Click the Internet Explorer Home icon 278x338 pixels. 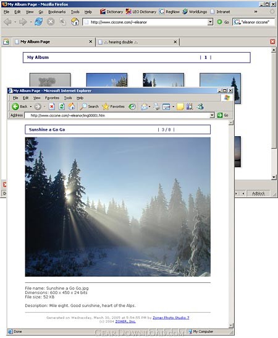click(72, 106)
